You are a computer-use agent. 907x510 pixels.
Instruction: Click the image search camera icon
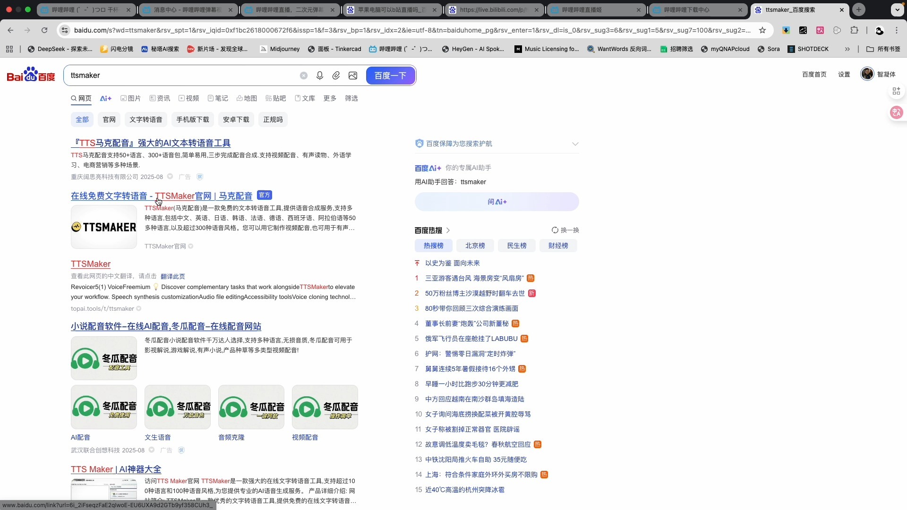click(353, 76)
